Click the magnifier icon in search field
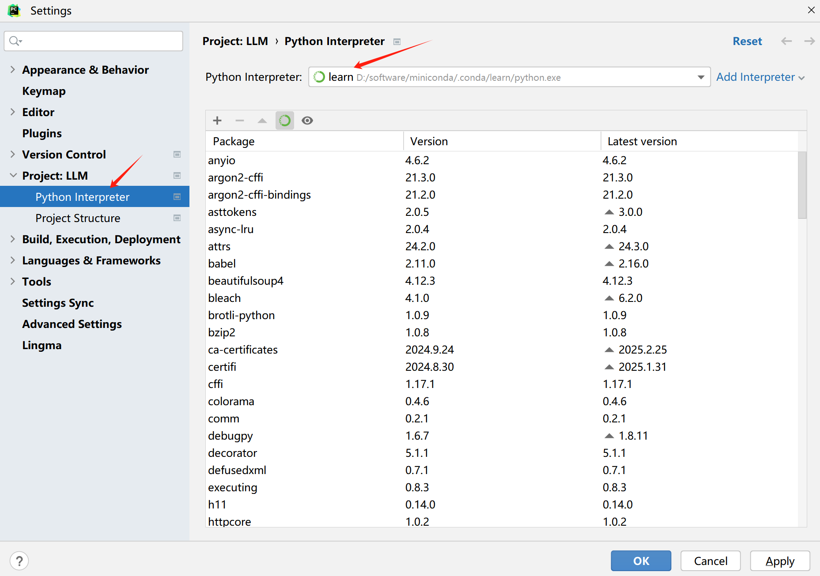This screenshot has height=576, width=820. (15, 41)
